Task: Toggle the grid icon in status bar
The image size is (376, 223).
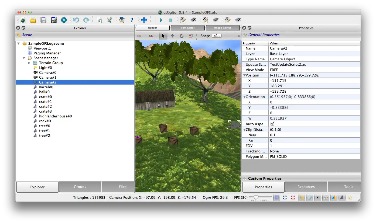Action: [276, 197]
